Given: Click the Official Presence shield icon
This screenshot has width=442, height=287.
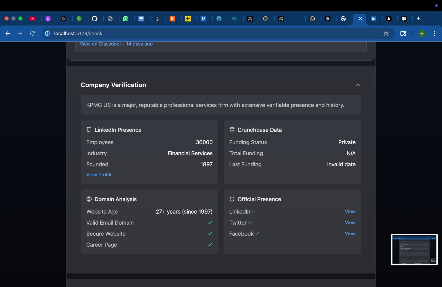Looking at the screenshot, I should click(x=232, y=199).
